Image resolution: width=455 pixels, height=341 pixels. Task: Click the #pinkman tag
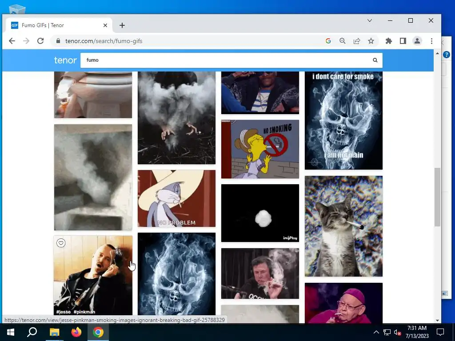84,312
